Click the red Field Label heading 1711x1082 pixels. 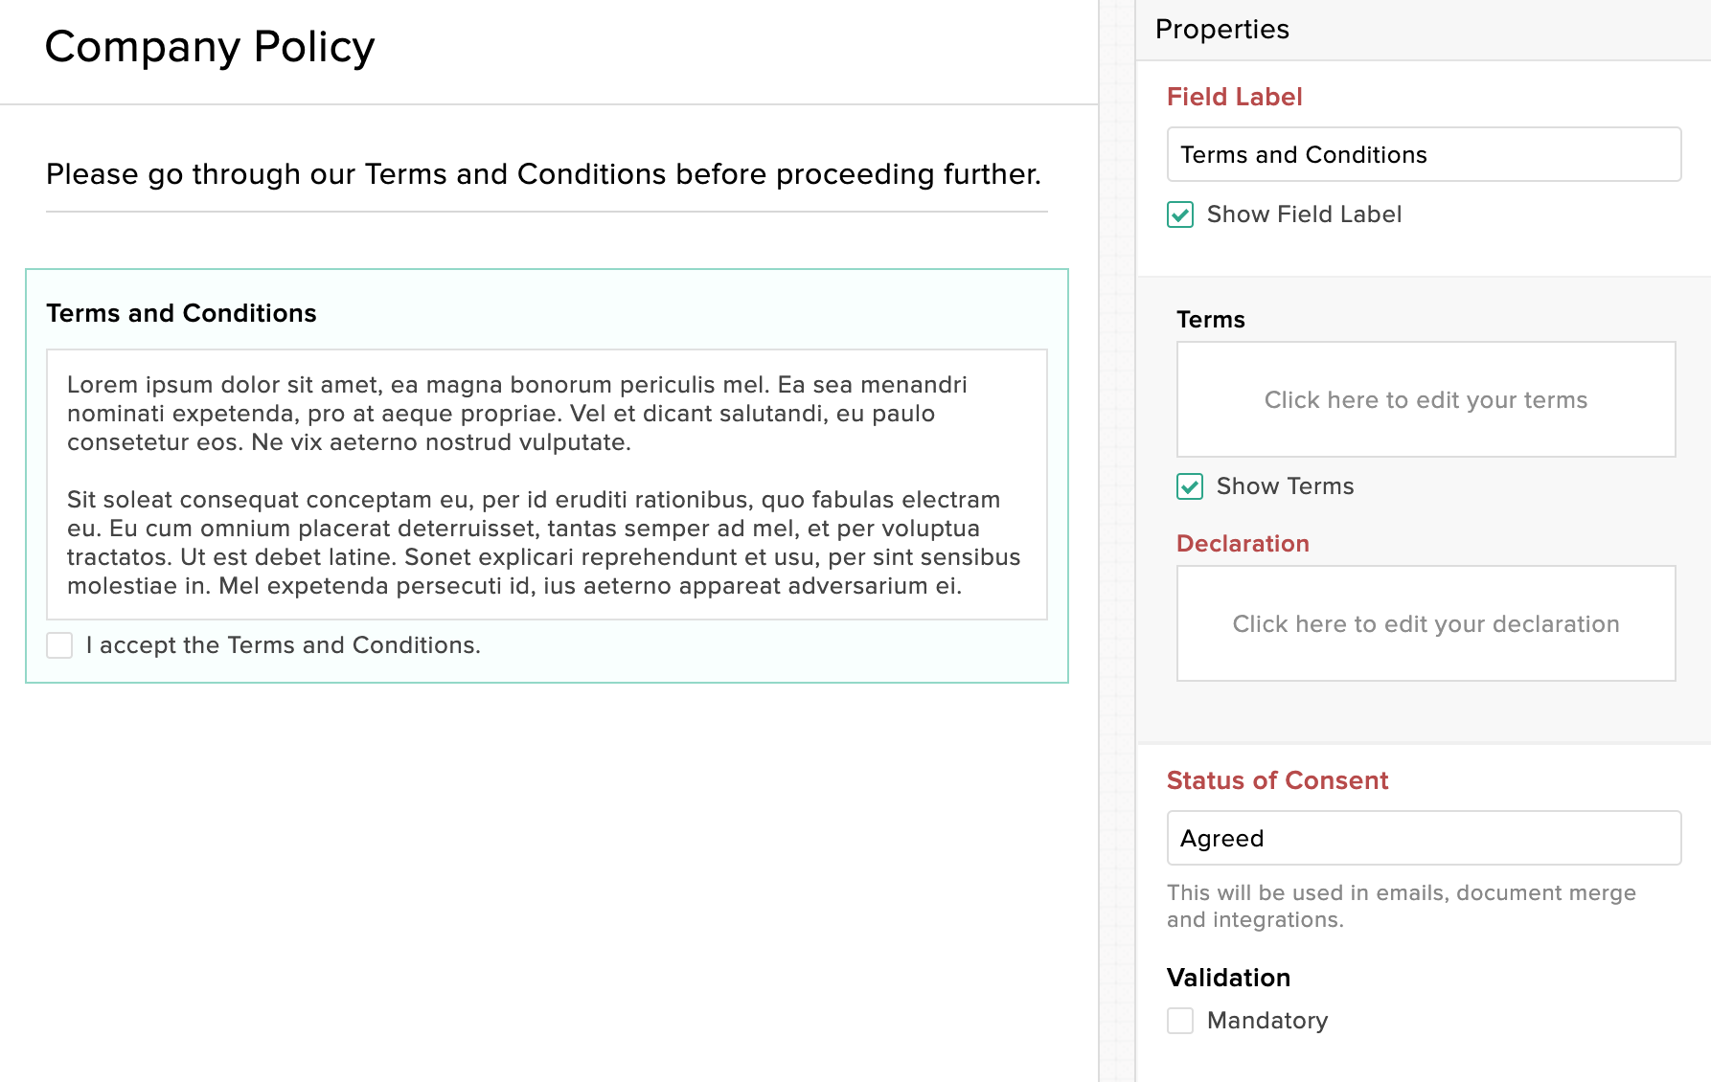click(x=1234, y=97)
